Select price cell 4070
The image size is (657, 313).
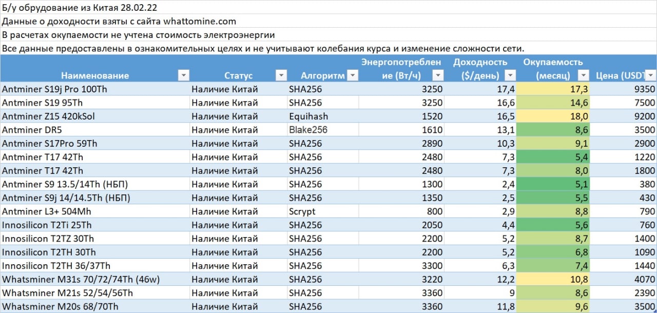click(623, 280)
